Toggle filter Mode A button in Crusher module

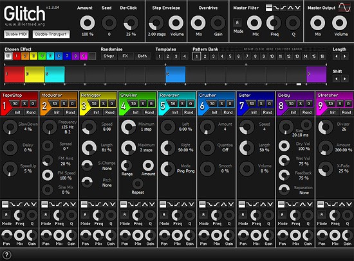pyautogui.click(x=203, y=215)
